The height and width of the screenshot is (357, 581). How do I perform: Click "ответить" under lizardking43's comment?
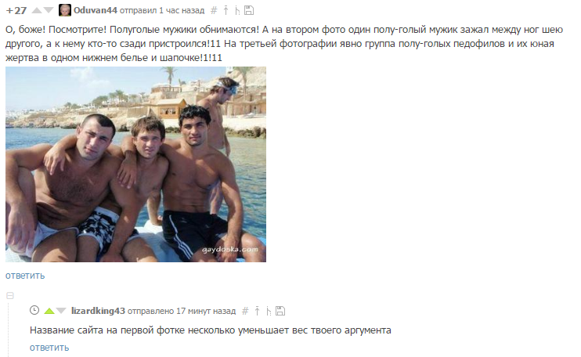coord(49,348)
